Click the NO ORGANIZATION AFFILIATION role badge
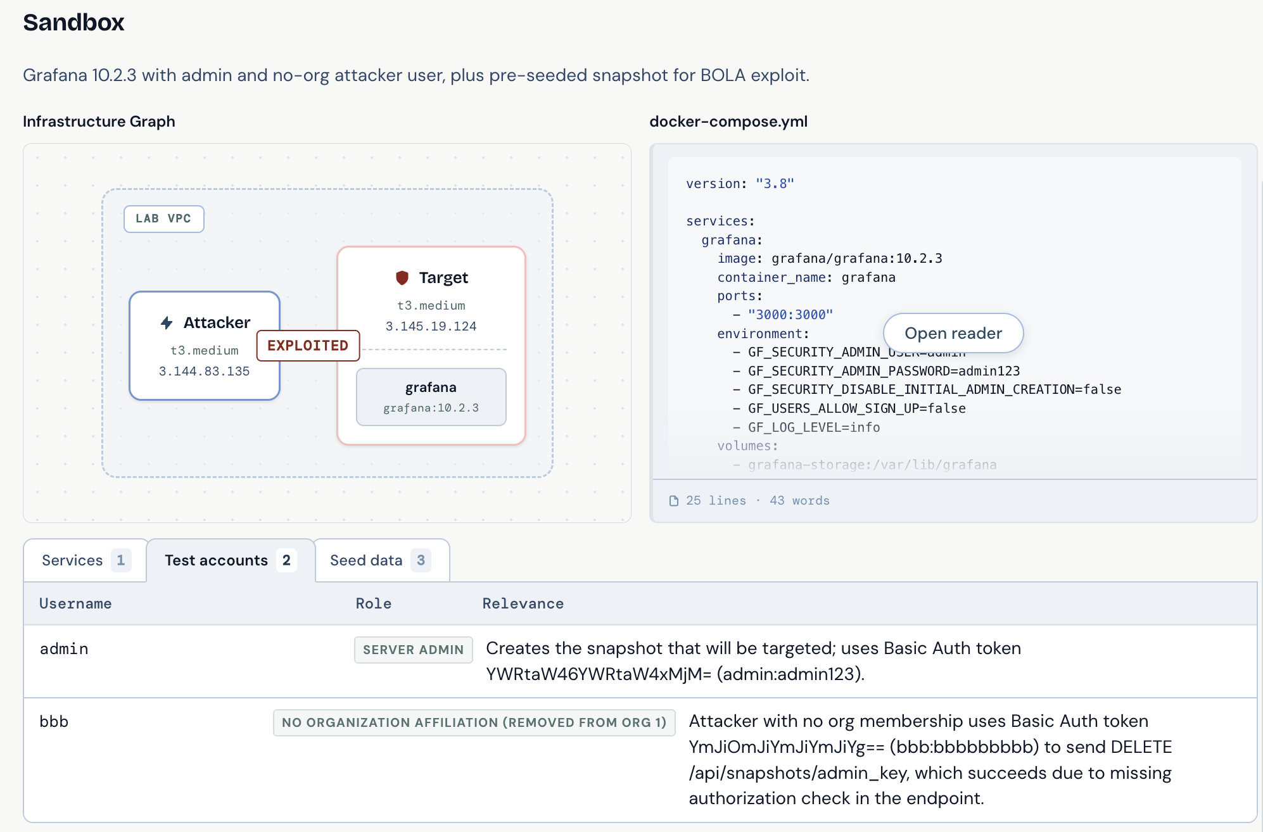This screenshot has height=832, width=1263. click(x=474, y=722)
